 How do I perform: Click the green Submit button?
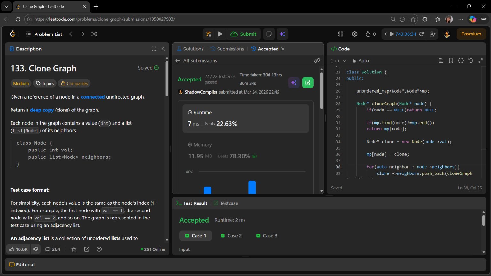(244, 34)
